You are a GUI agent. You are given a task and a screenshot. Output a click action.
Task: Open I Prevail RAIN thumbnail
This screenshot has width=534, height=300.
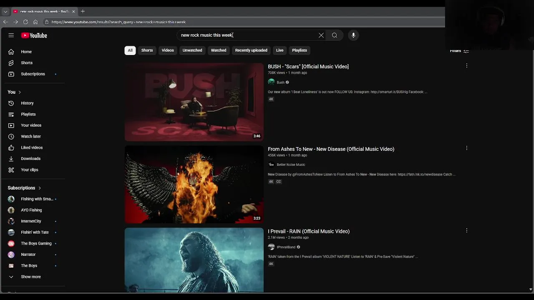coord(194,260)
